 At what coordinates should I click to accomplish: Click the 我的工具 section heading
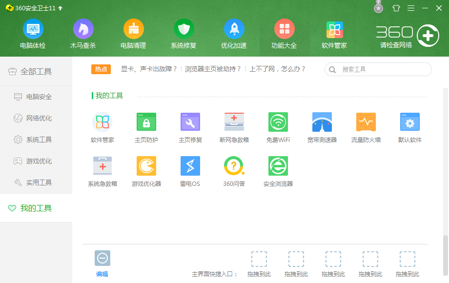(109, 96)
